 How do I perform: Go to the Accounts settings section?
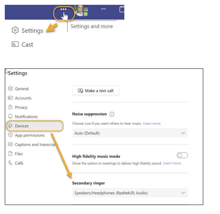(23, 98)
